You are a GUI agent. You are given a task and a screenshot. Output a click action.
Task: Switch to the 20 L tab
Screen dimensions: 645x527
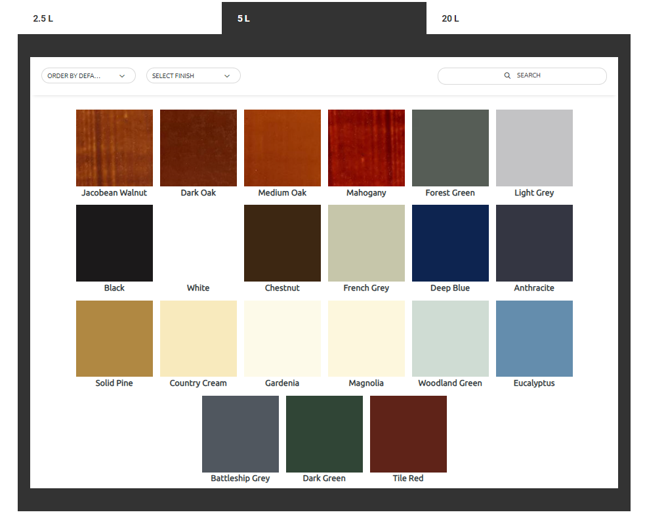pyautogui.click(x=449, y=18)
